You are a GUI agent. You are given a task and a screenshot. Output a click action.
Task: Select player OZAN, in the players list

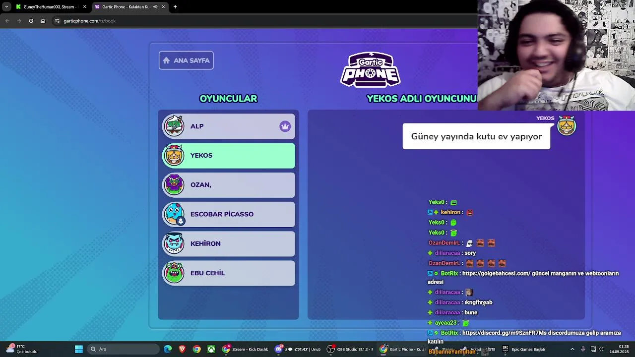[x=229, y=185]
